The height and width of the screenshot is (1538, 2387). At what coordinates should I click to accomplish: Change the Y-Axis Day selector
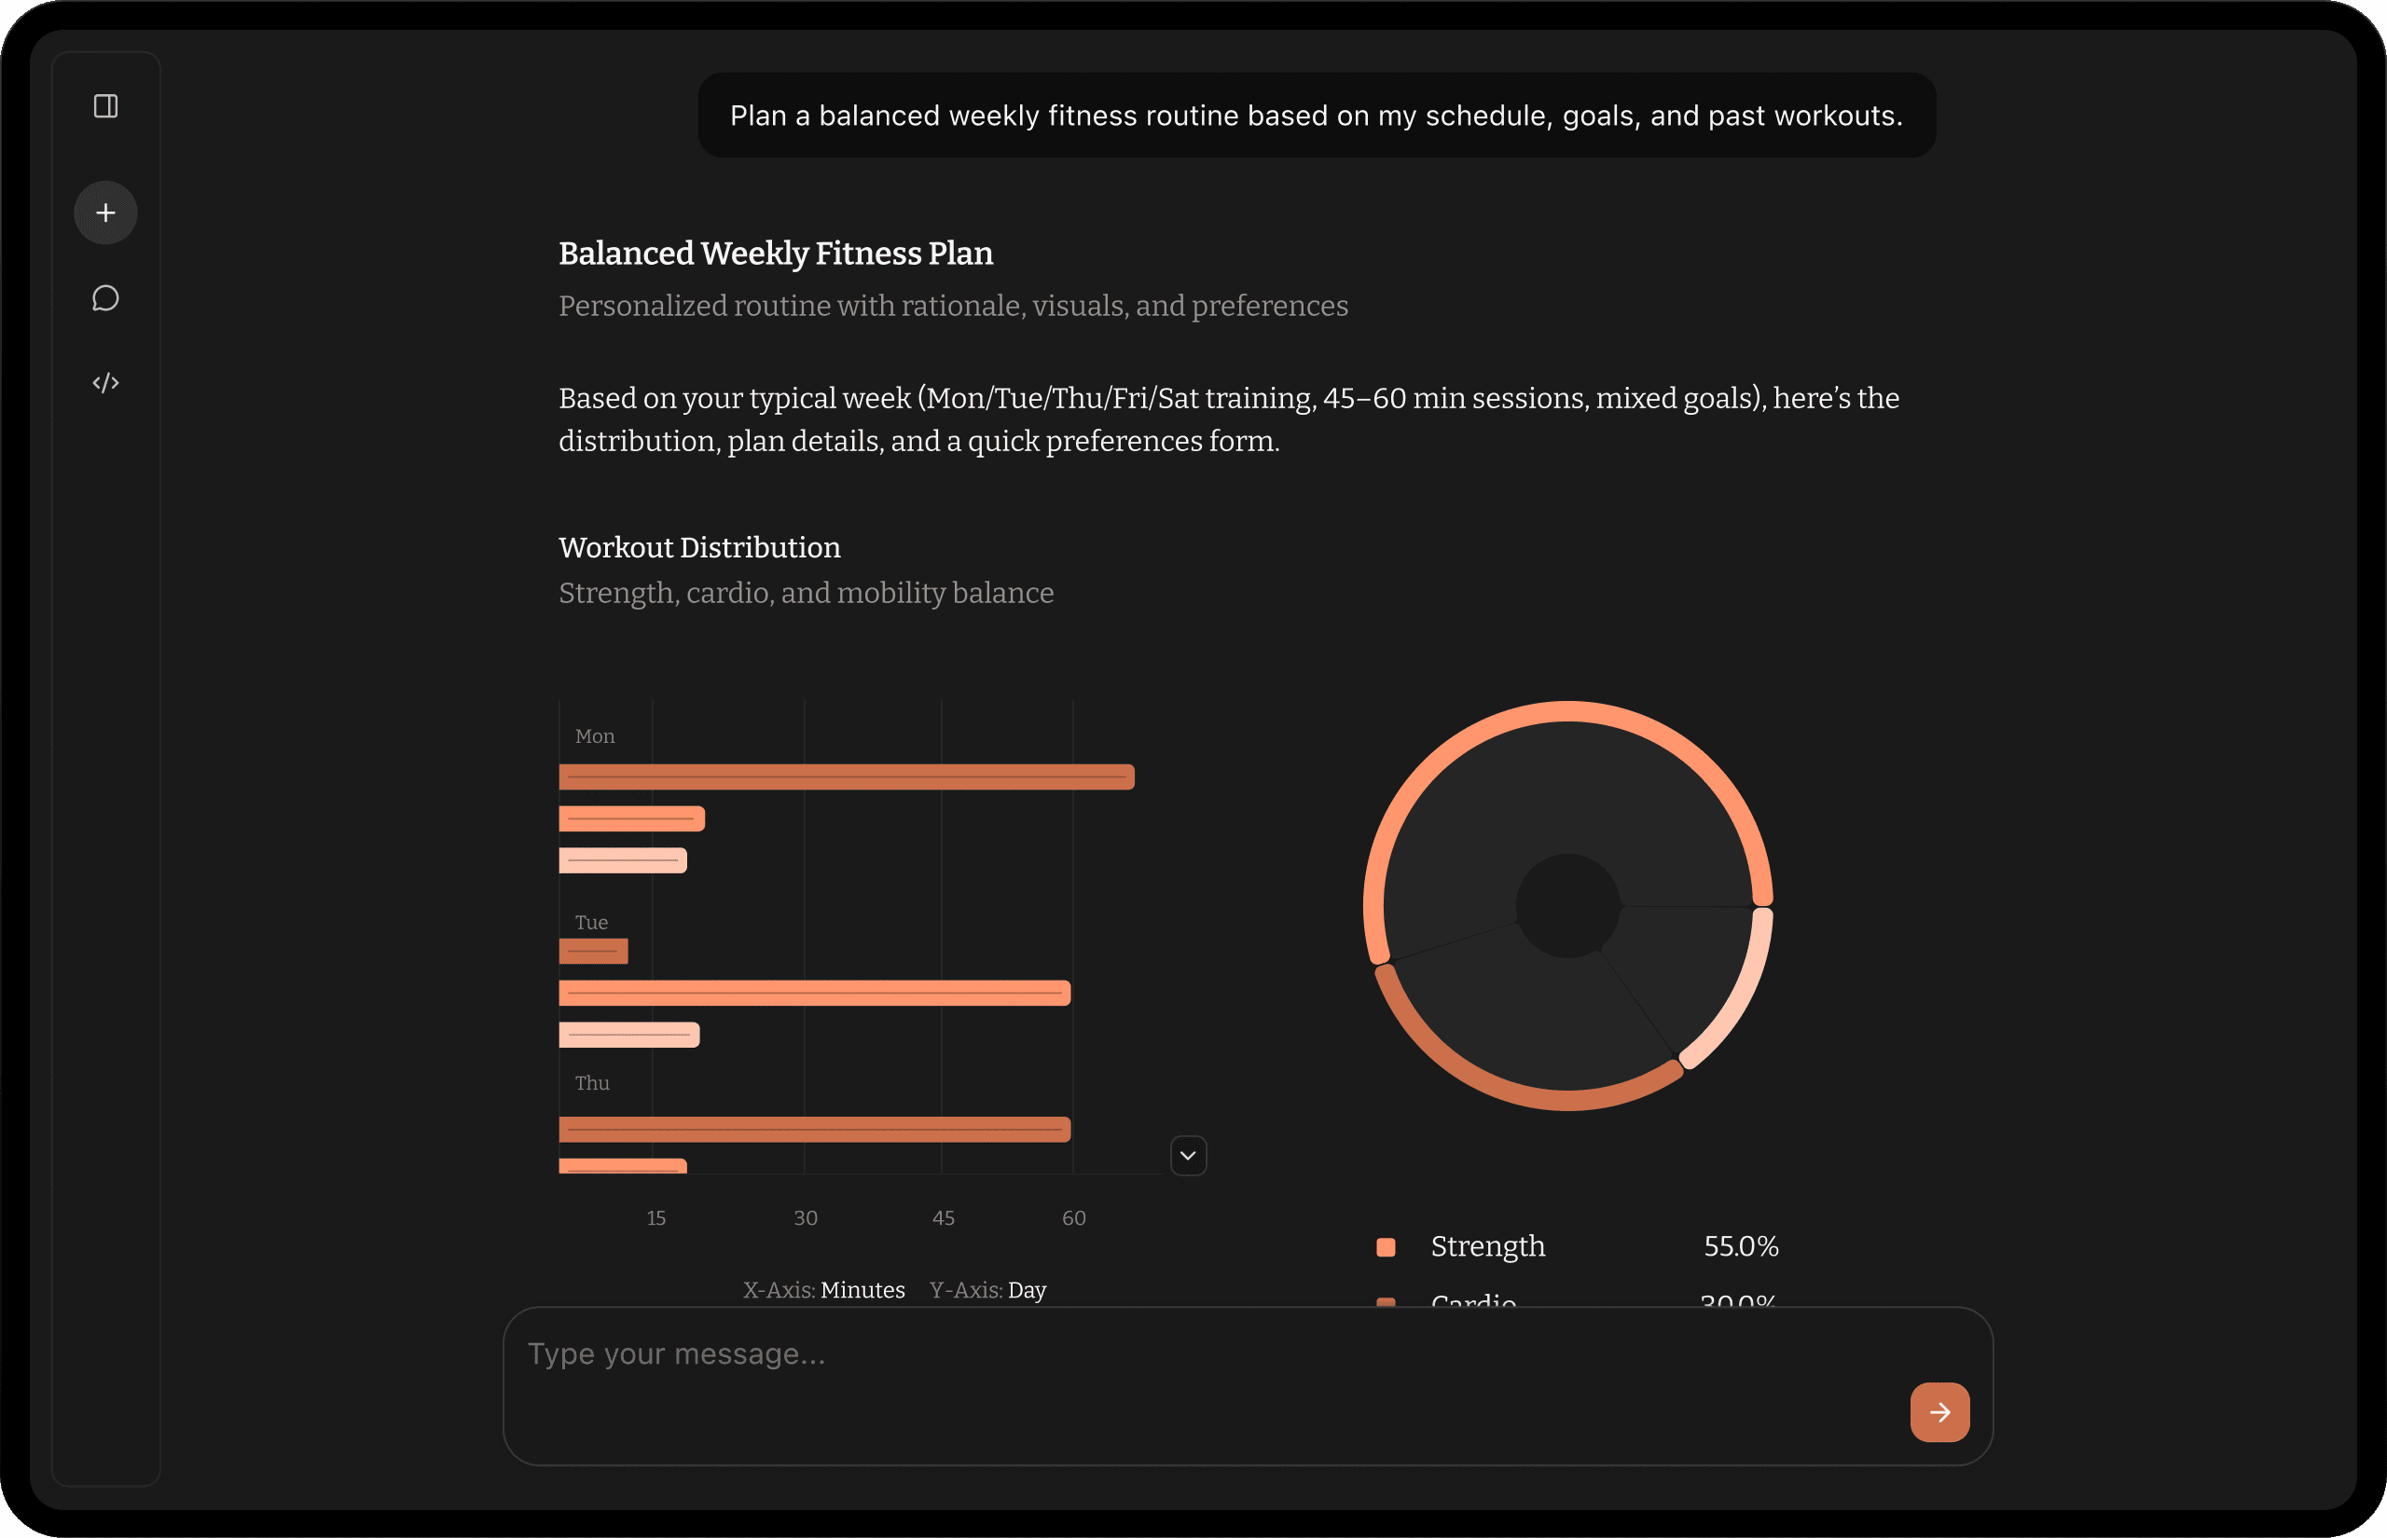click(1027, 1289)
